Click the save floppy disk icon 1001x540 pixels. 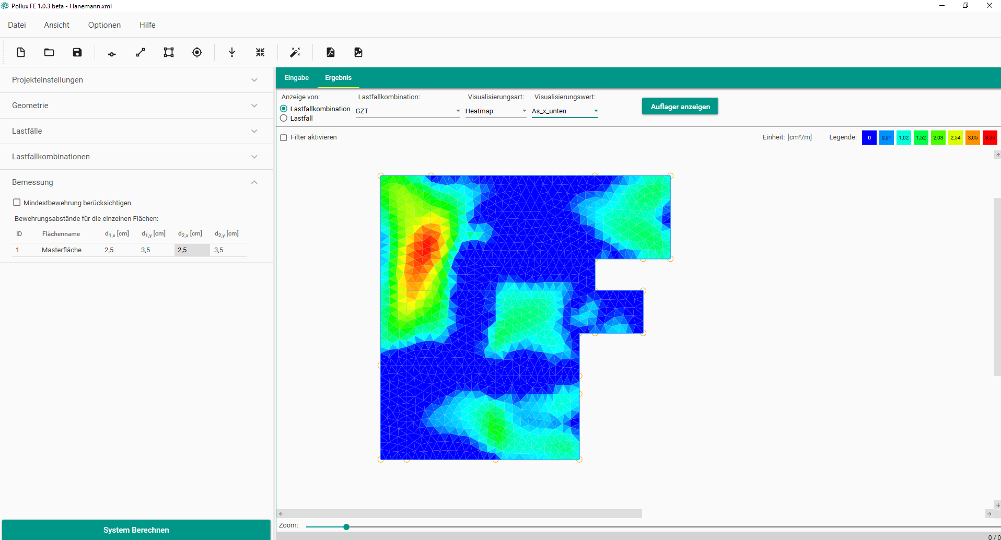pos(77,52)
